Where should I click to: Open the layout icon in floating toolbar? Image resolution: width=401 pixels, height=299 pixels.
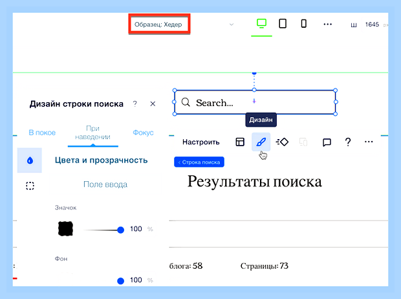click(x=240, y=142)
